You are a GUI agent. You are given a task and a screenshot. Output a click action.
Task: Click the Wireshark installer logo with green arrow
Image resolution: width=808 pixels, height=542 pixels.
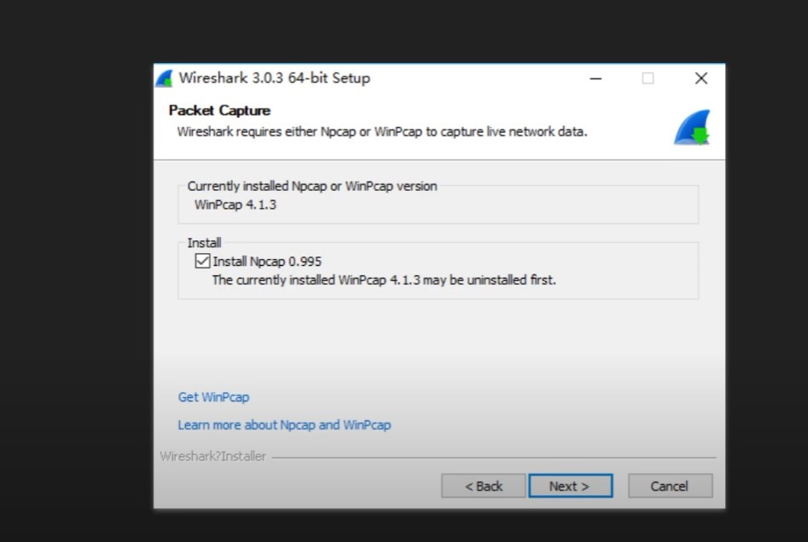tap(692, 127)
